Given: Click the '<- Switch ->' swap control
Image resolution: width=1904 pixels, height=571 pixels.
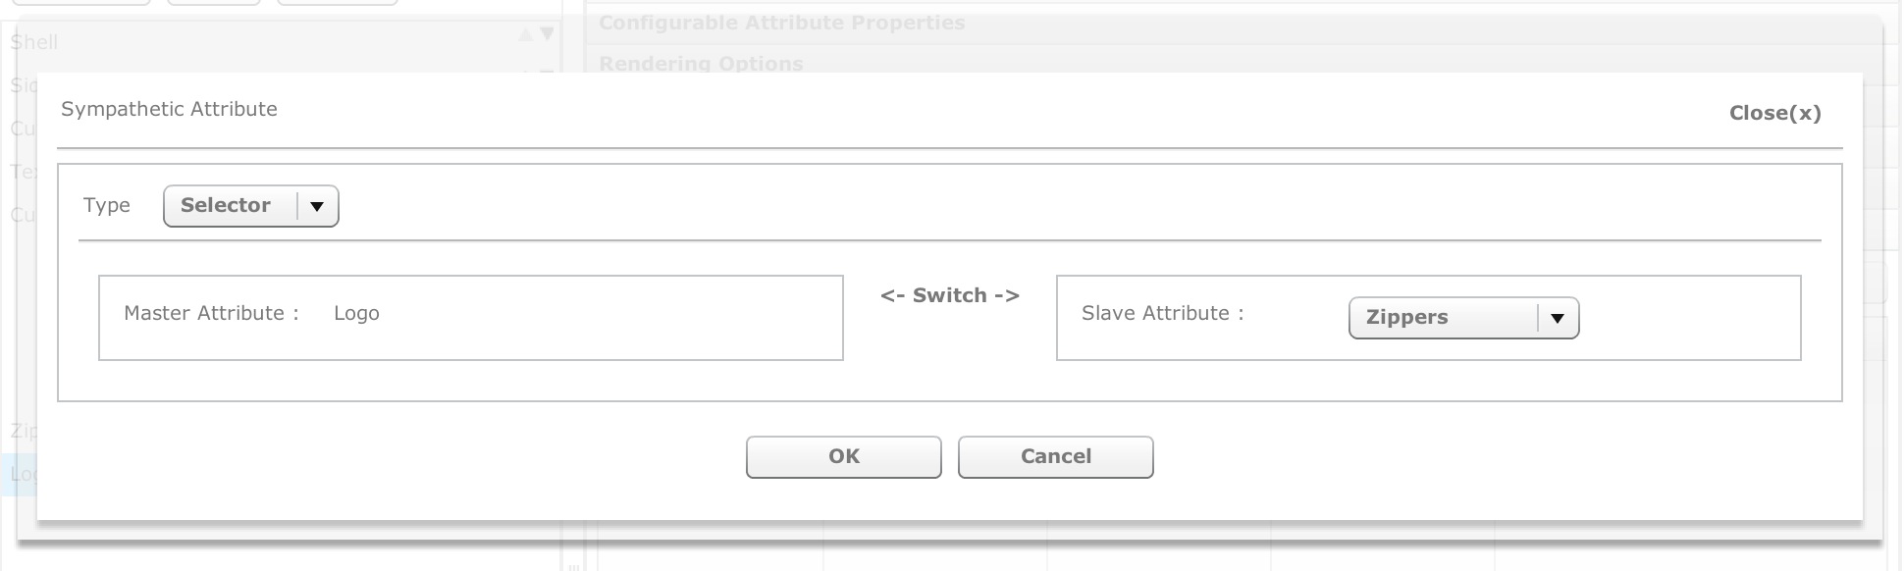Looking at the screenshot, I should click(x=949, y=295).
